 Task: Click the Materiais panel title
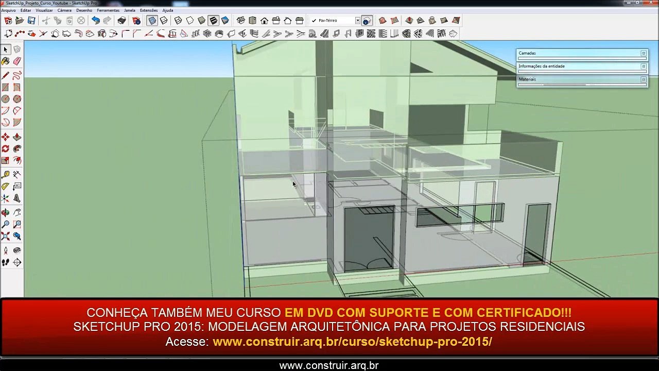tap(527, 79)
